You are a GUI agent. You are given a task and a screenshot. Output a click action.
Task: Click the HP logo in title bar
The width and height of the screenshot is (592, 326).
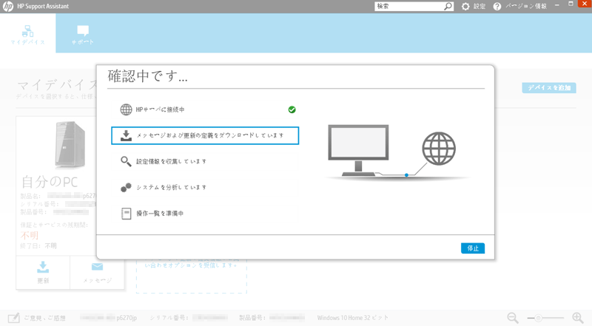pos(8,7)
